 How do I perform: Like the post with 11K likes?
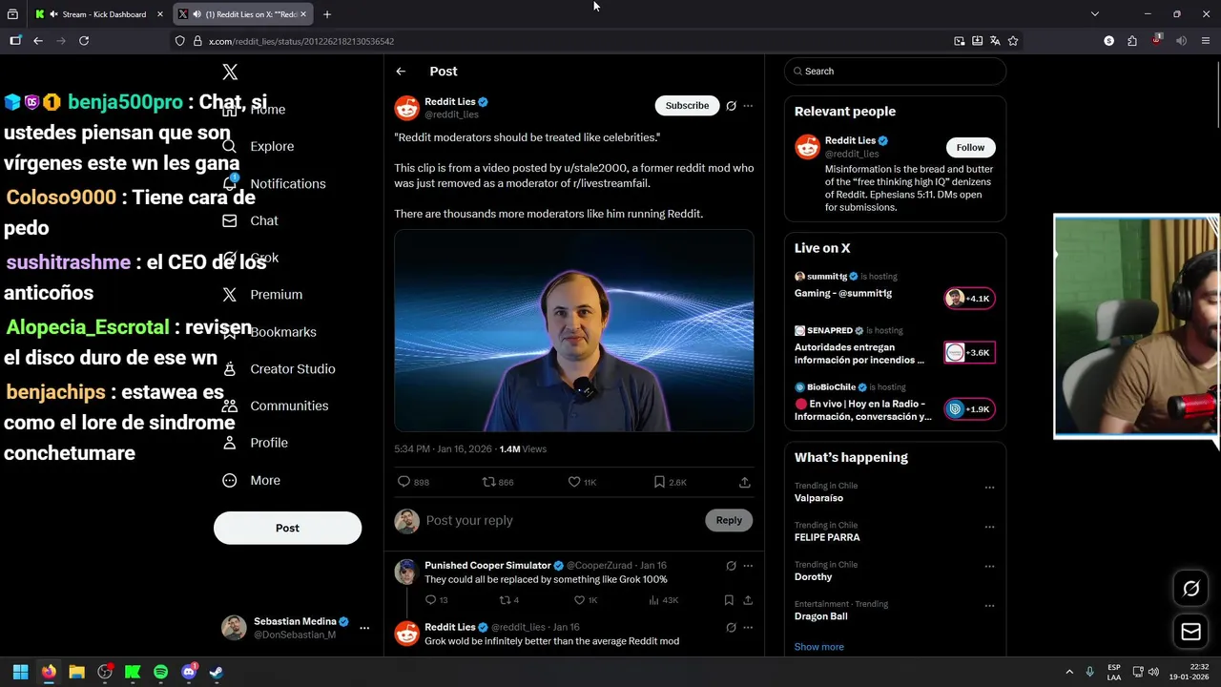[x=582, y=482]
